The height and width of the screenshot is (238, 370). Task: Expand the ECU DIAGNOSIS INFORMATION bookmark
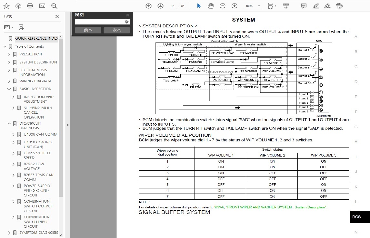(x=9, y=71)
